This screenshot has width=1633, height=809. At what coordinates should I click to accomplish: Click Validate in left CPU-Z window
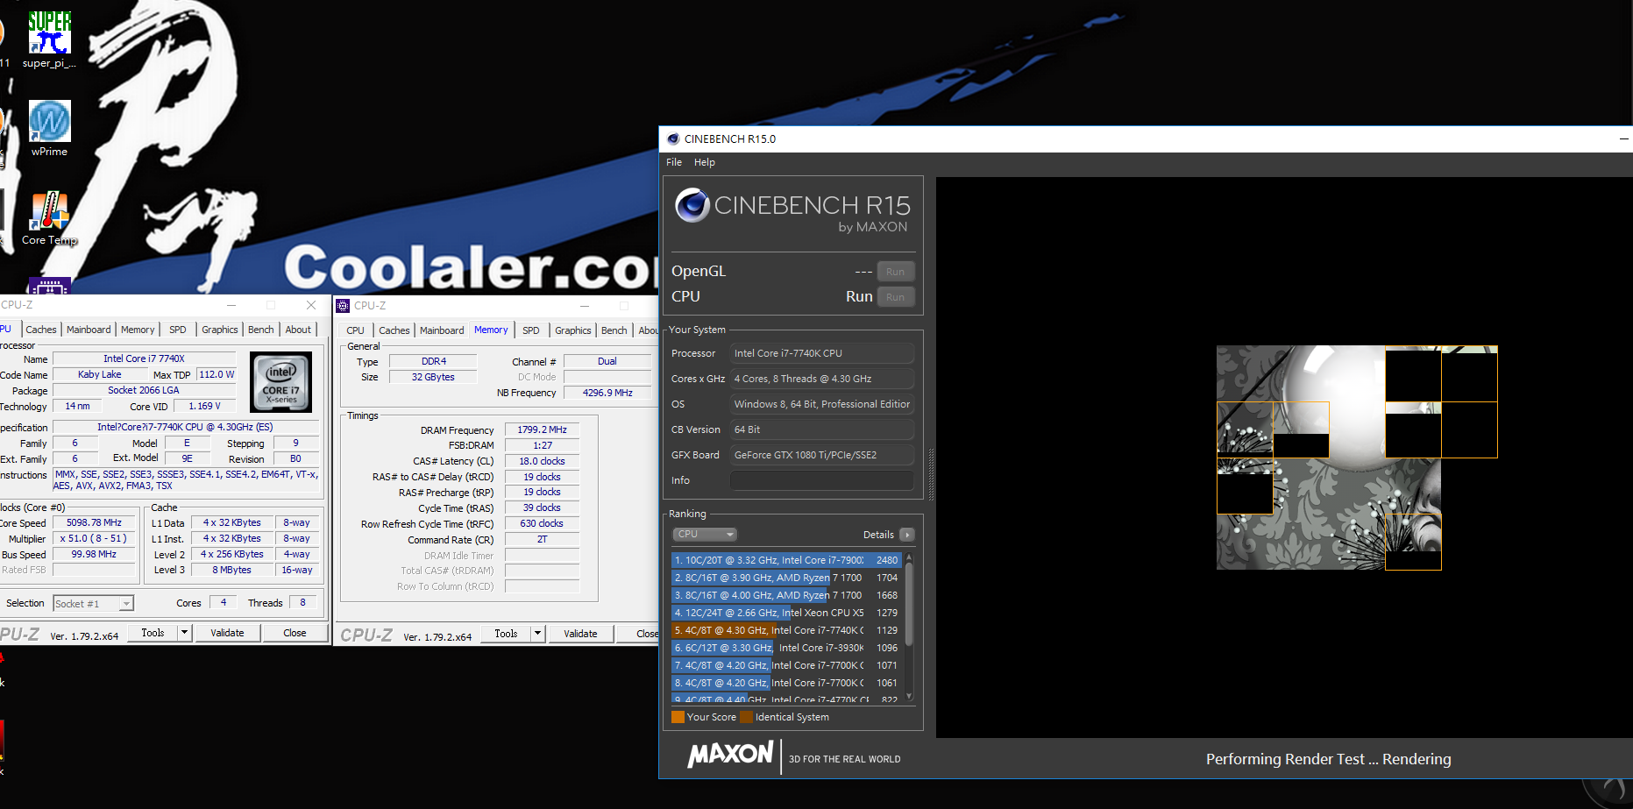227,633
